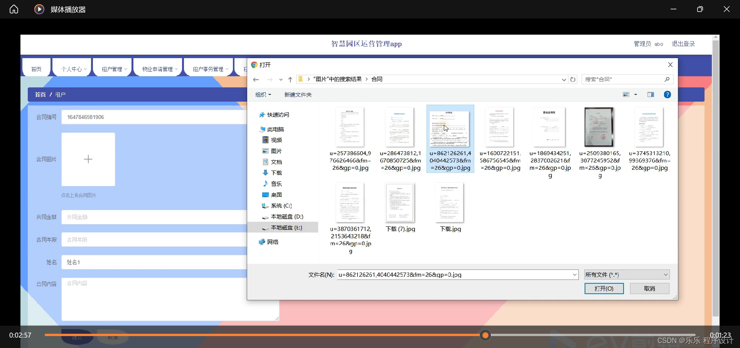The height and width of the screenshot is (348, 740).
Task: Expand address bar history dropdown
Action: point(564,80)
